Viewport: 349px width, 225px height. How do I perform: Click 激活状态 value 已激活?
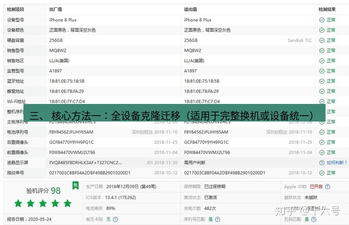point(211,198)
